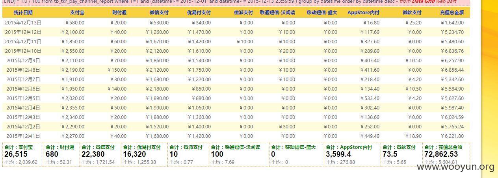498x178 pixels.
Task: Select total amount ¥6,836.76
Action: click(x=452, y=51)
